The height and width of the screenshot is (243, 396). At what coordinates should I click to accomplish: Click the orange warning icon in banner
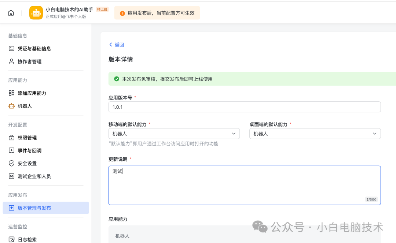point(122,14)
